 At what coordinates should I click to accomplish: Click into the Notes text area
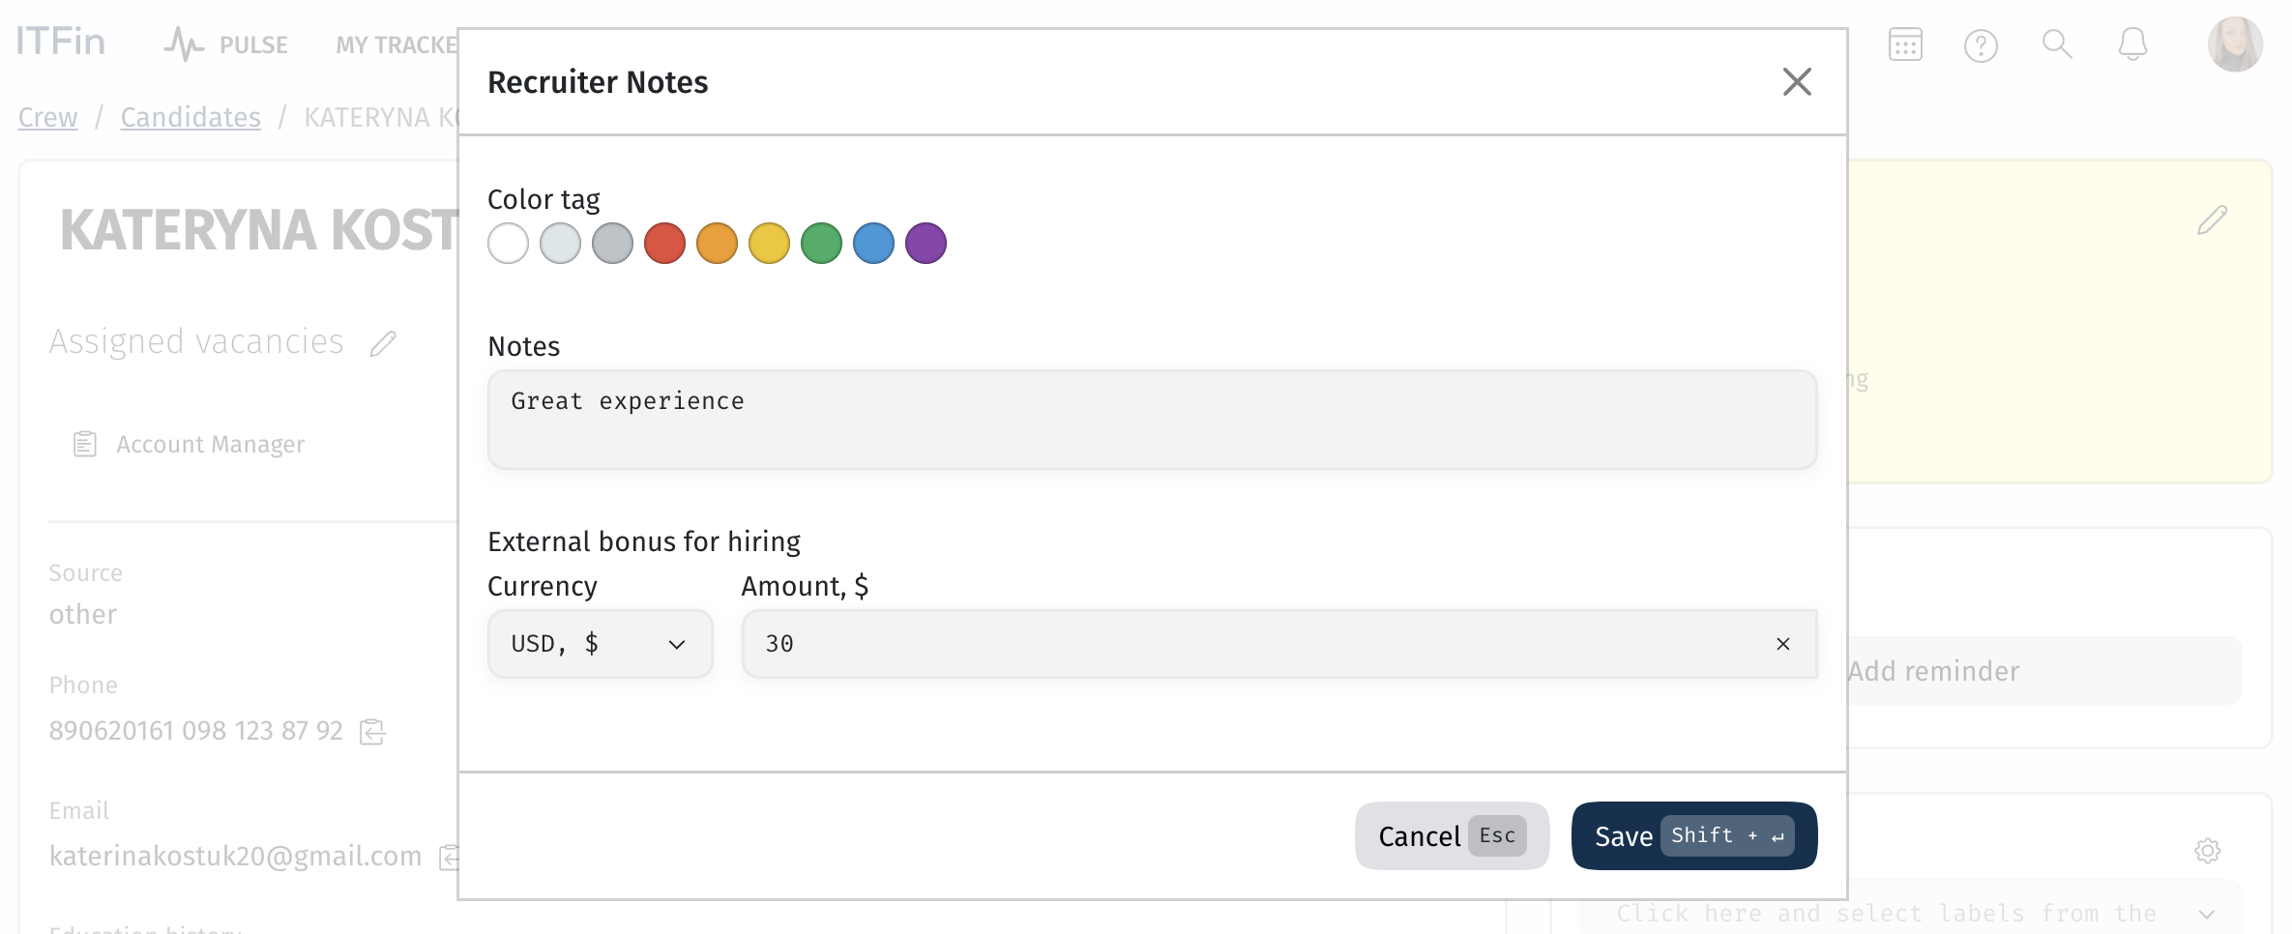pyautogui.click(x=1153, y=420)
